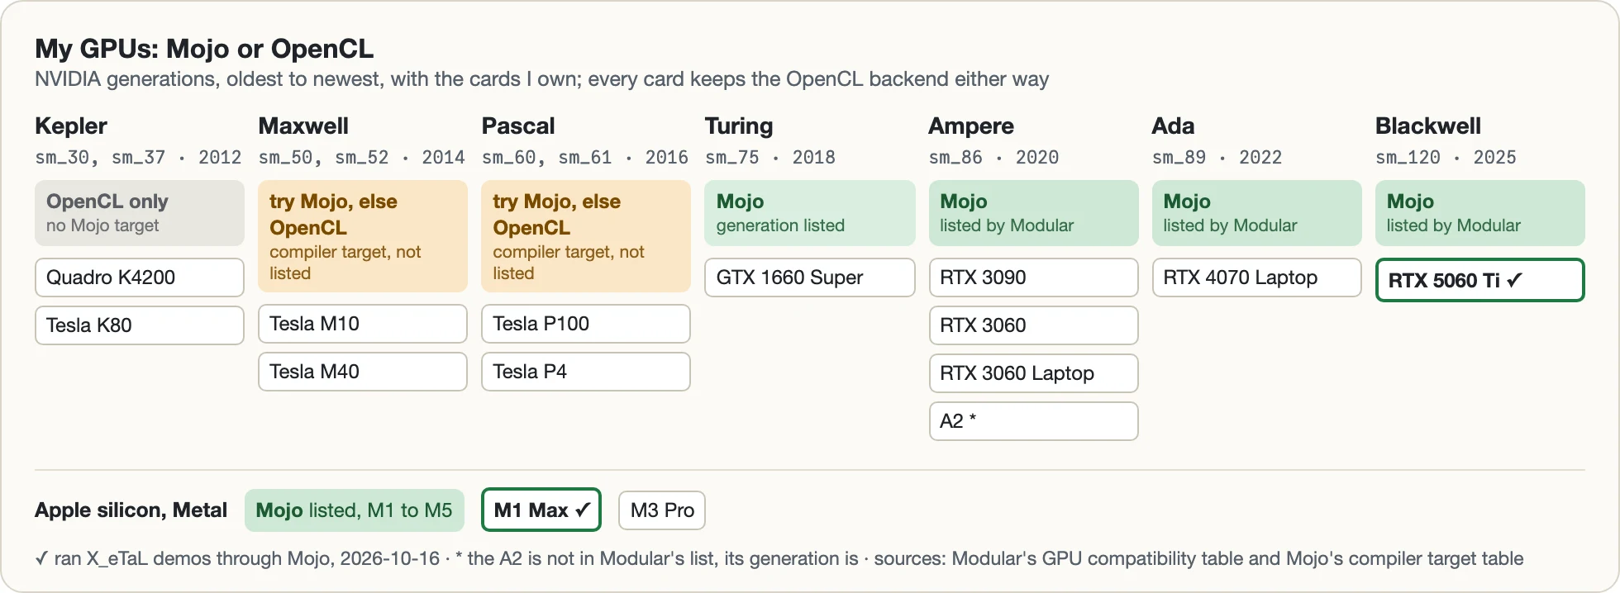Select the RTX 5060 Ti checked card
Image resolution: width=1620 pixels, height=593 pixels.
point(1479,280)
